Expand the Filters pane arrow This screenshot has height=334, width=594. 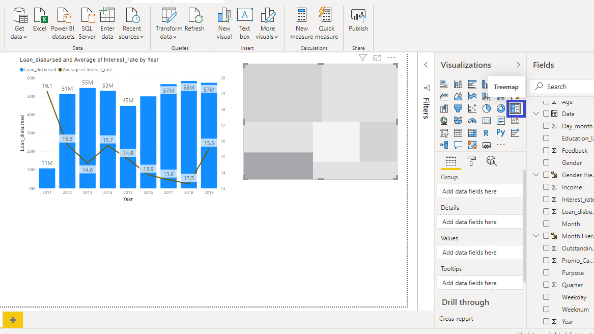tap(426, 65)
